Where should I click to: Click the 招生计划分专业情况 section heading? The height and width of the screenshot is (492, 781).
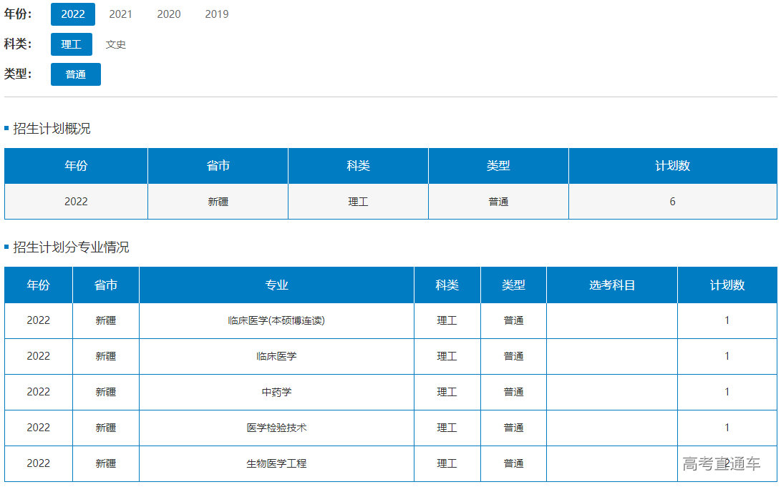pos(71,247)
